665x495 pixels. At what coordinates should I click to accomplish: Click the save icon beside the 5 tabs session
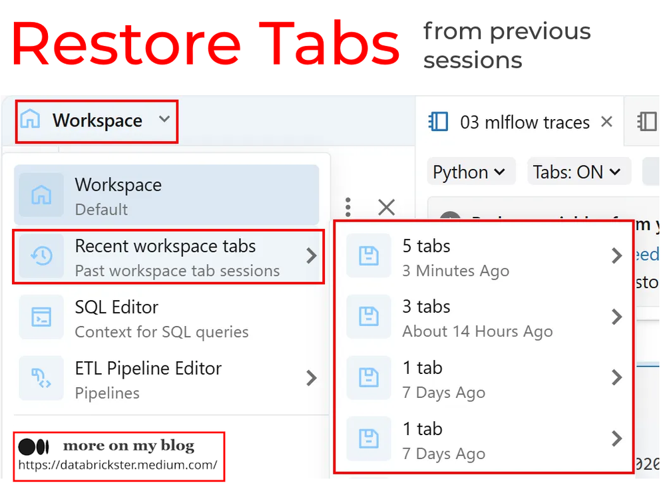(369, 256)
